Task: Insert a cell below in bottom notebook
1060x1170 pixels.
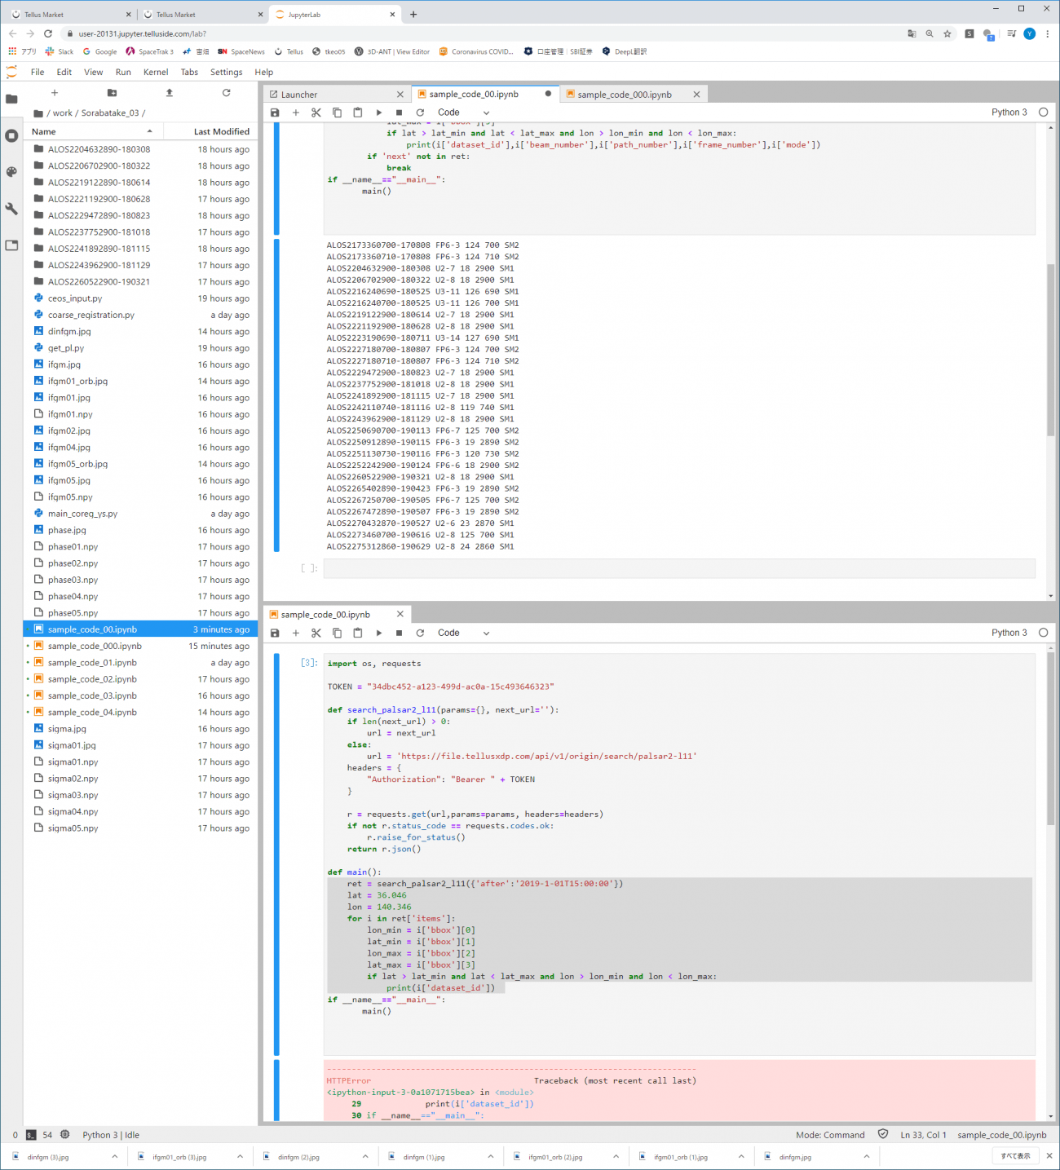Action: pos(296,633)
